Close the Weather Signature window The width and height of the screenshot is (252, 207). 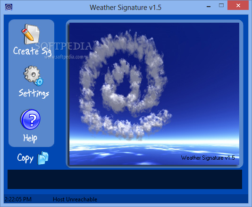238,6
